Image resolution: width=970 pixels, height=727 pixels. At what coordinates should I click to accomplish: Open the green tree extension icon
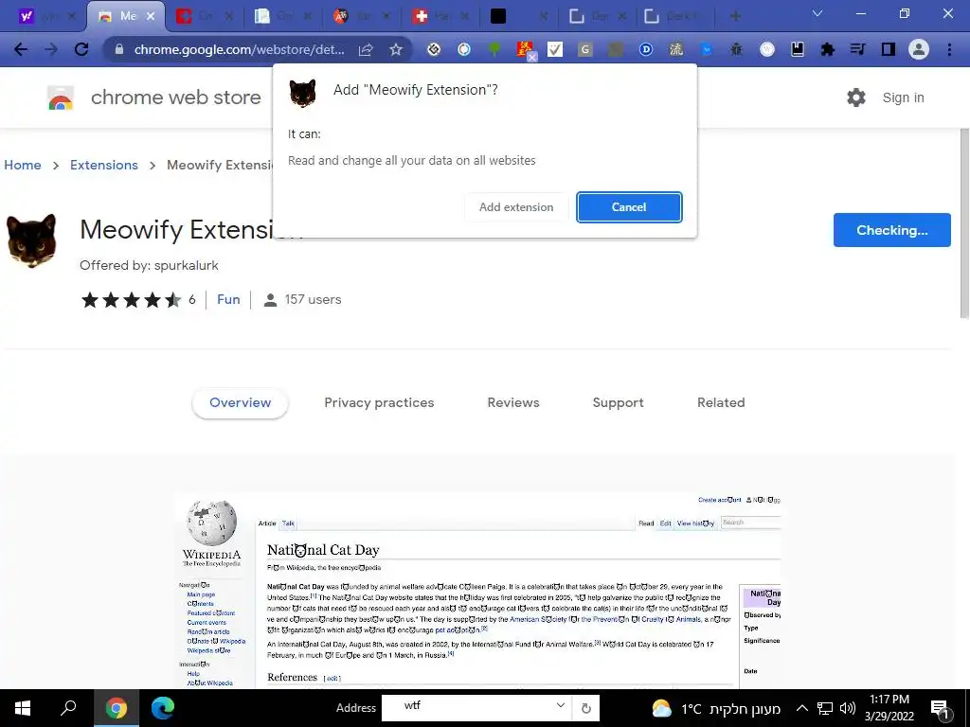click(494, 49)
